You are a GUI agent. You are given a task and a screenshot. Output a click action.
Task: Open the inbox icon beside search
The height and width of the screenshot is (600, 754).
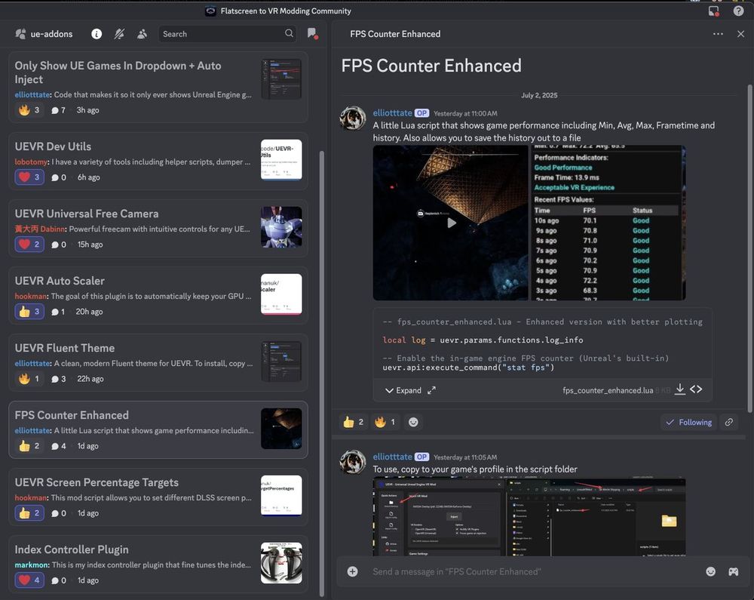point(313,34)
